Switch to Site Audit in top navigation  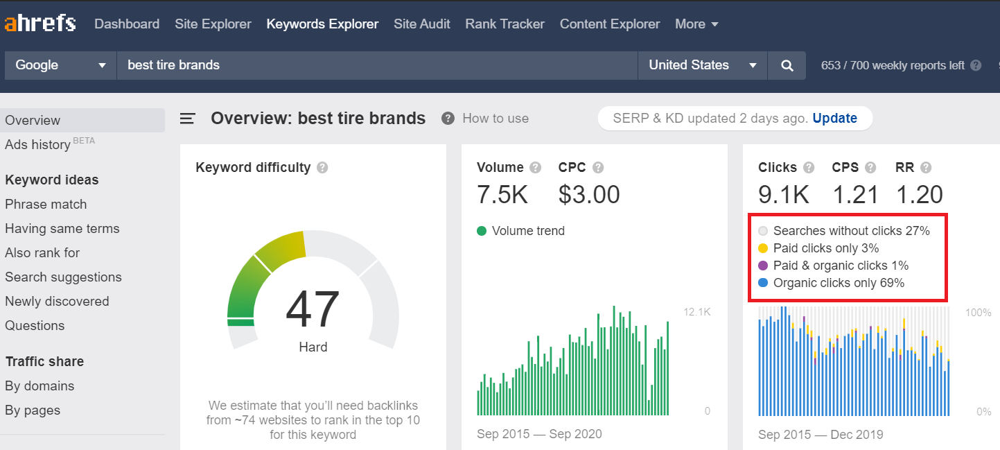pyautogui.click(x=421, y=24)
